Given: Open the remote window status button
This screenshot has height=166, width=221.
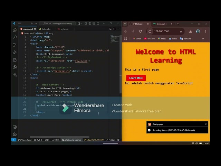Looking at the screenshot, I should pyautogui.click(x=14, y=140).
